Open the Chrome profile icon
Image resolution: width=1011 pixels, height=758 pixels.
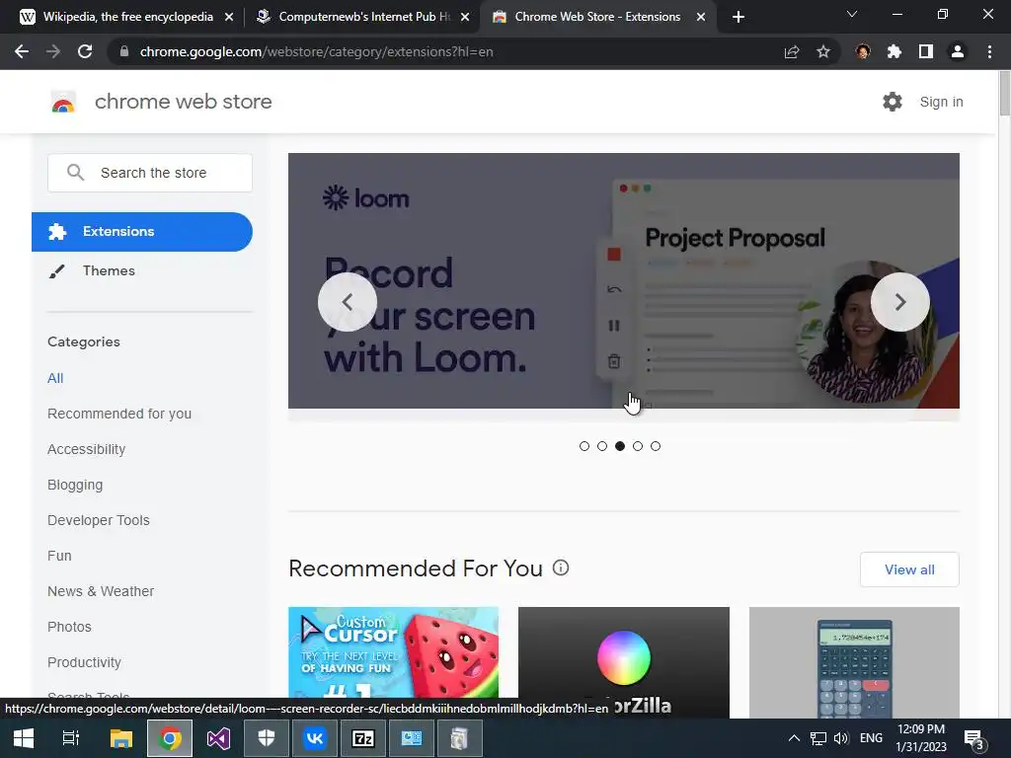[958, 51]
